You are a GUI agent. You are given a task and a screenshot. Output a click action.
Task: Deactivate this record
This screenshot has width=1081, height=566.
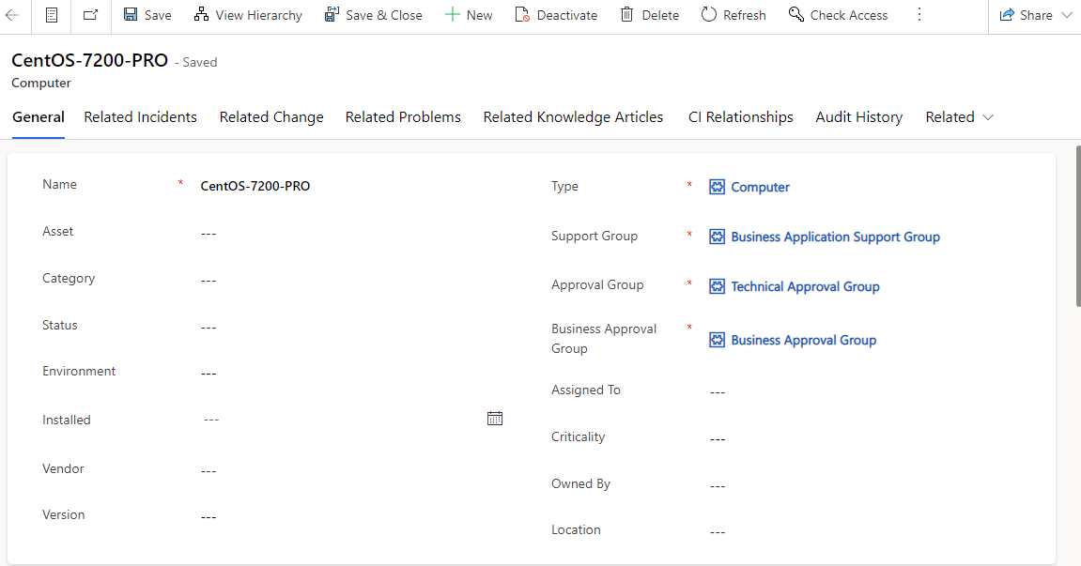click(556, 14)
